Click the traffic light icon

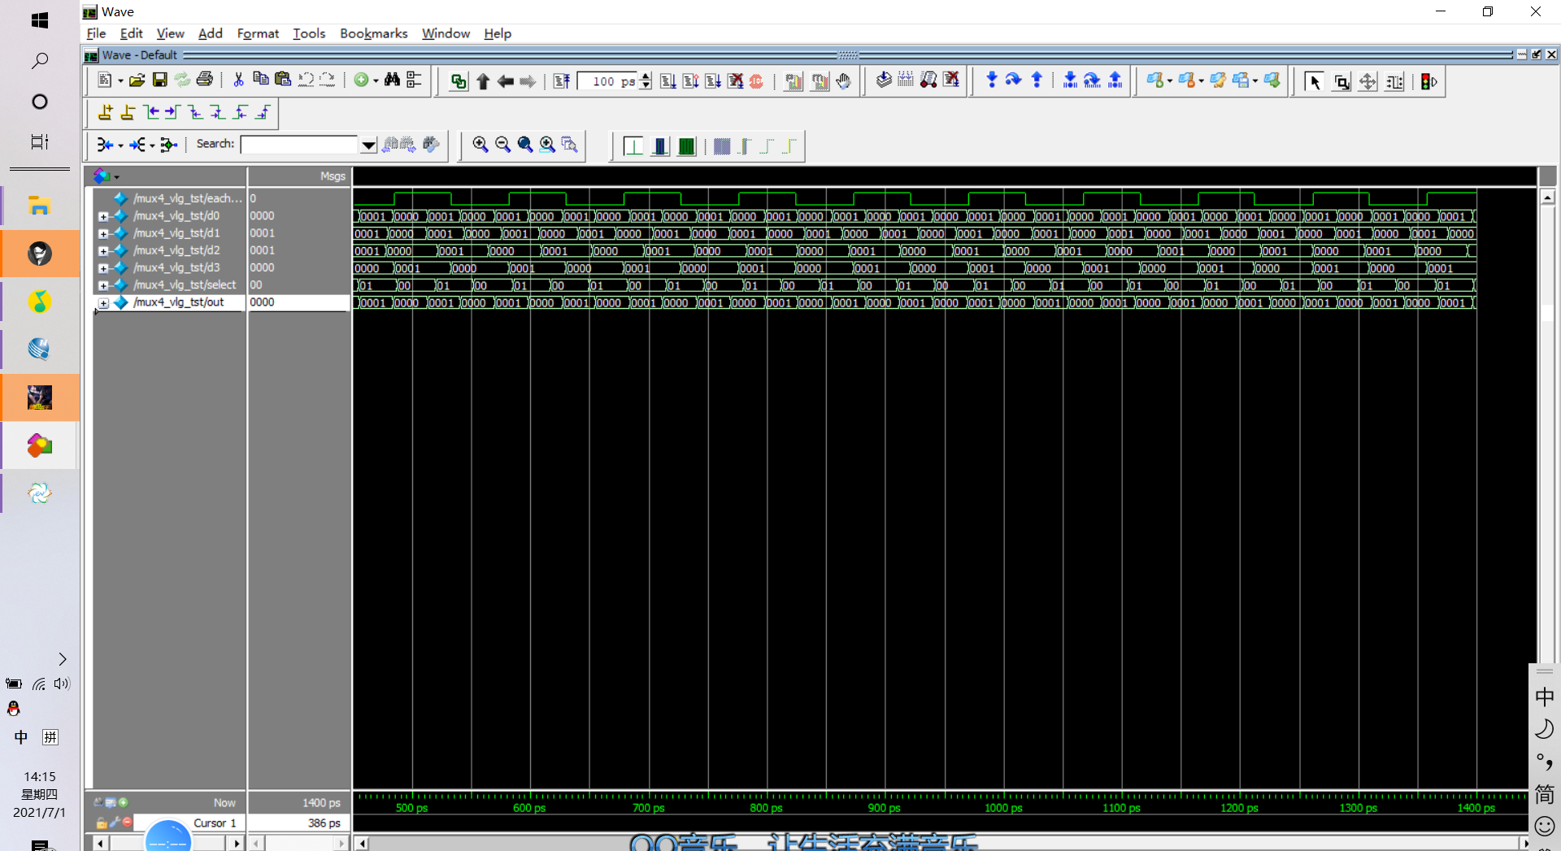click(1428, 81)
